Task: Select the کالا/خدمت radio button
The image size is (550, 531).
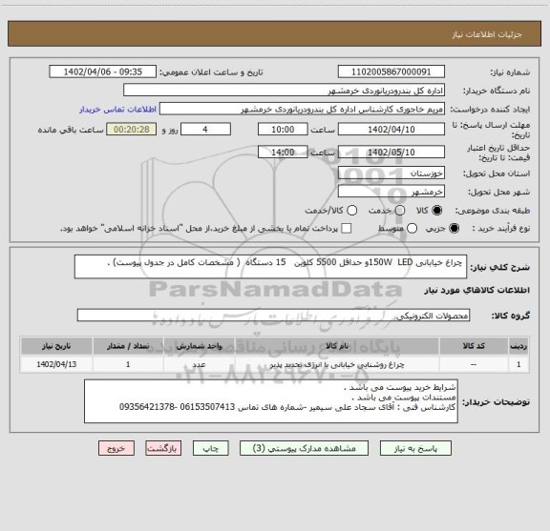Action: coord(351,211)
